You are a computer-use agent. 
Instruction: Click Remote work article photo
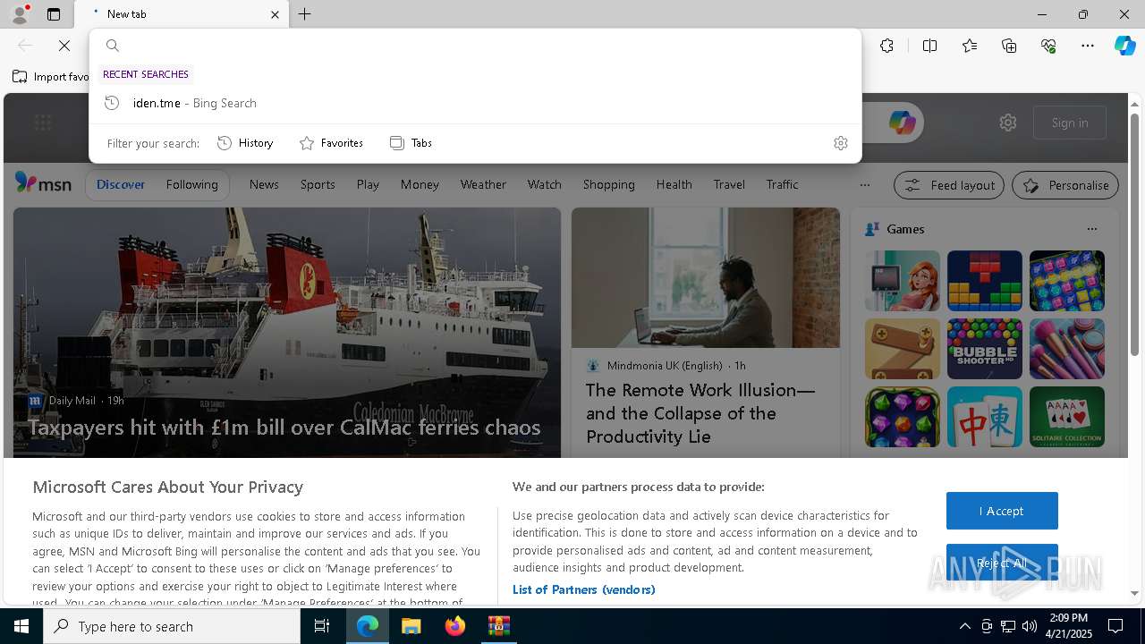tap(706, 278)
